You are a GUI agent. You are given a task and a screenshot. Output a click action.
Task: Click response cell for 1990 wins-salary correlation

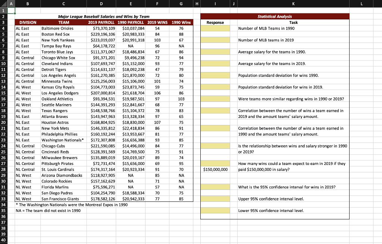[215, 128]
